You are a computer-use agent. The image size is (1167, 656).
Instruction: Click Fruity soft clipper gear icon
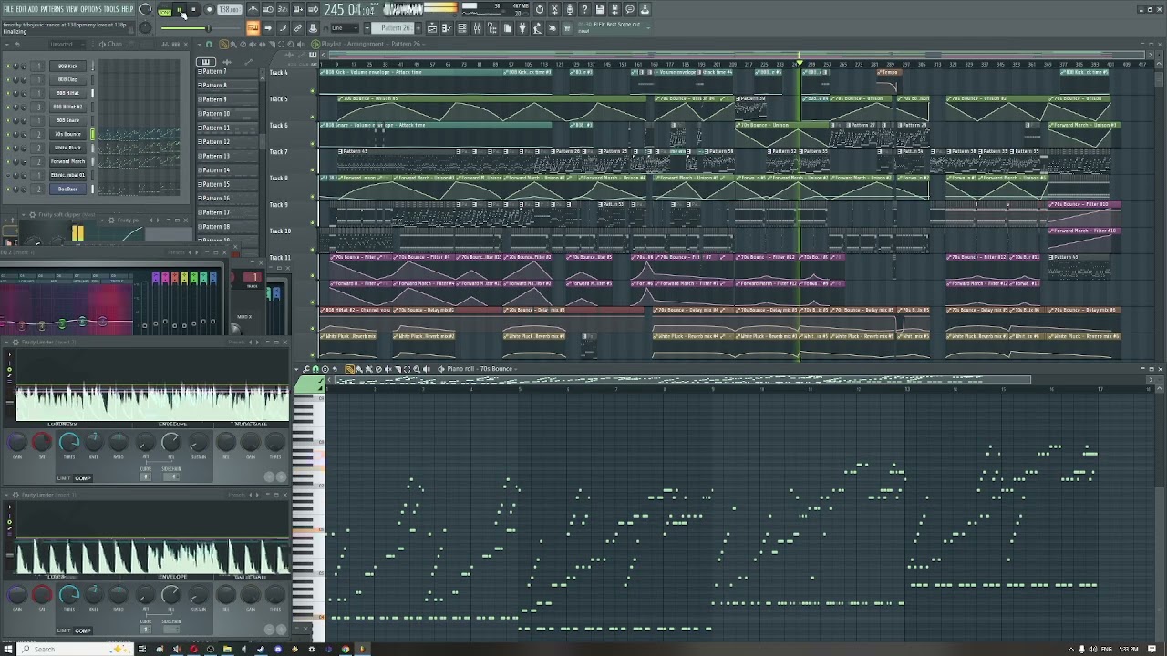[x=33, y=215]
